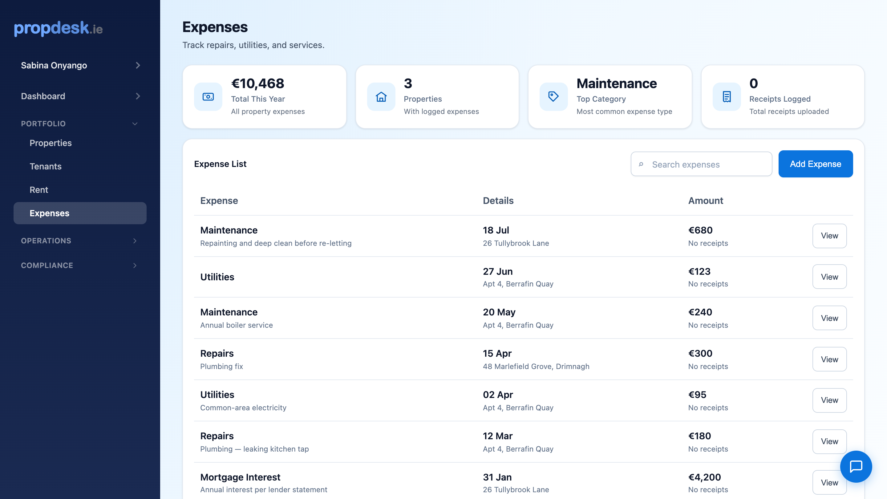887x499 pixels.
Task: Click the €680 amount
Action: 700,230
